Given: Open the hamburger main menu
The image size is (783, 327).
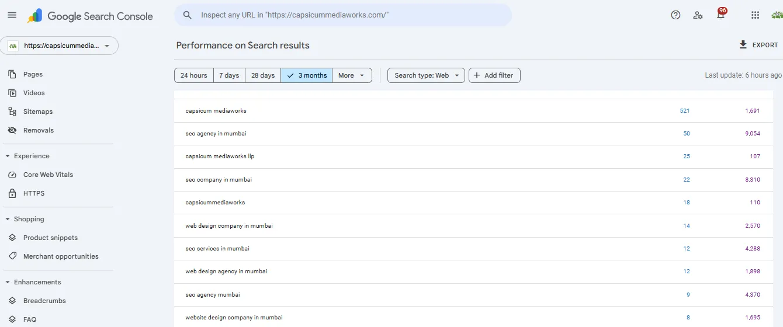Looking at the screenshot, I should 12,15.
